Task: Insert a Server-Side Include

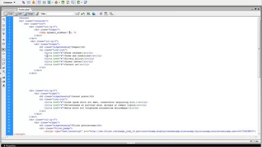Action: (68, 2)
